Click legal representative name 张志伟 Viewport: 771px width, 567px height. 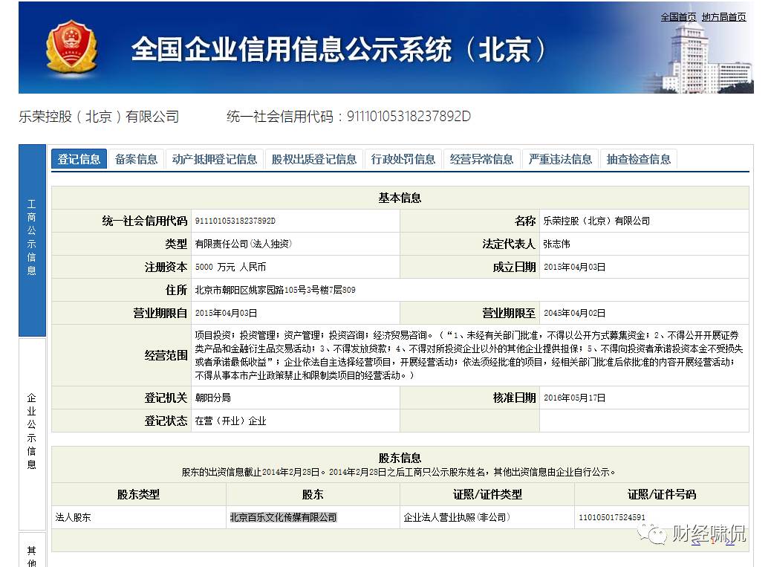pos(556,244)
